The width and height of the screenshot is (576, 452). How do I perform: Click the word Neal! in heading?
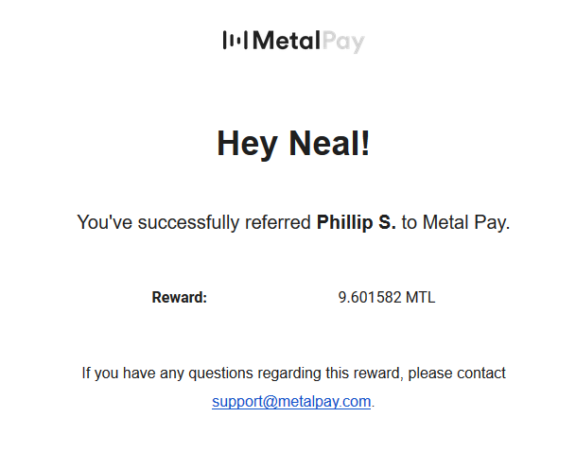click(329, 143)
